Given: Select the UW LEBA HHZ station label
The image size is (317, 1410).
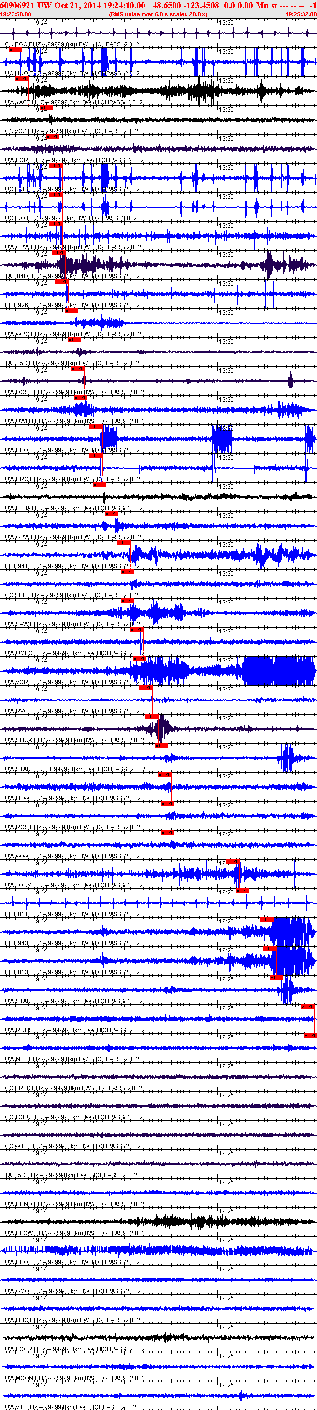Looking at the screenshot, I should point(73,508).
